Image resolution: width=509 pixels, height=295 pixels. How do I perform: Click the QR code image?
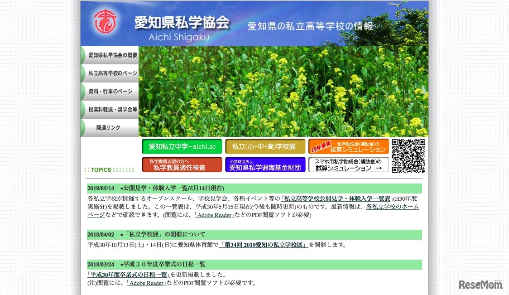(x=408, y=156)
